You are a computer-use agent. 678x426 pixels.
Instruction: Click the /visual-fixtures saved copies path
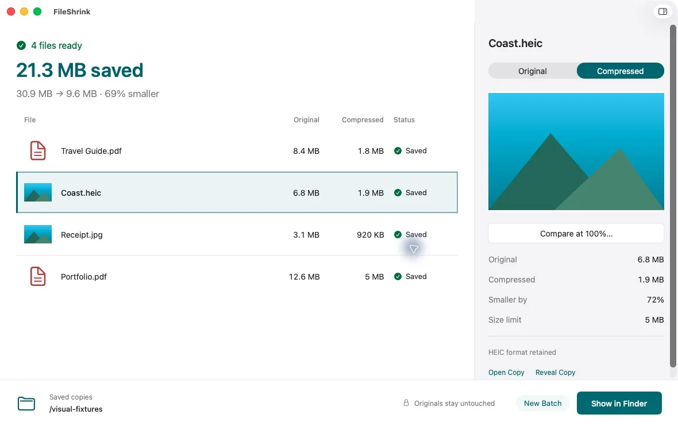[x=76, y=409]
